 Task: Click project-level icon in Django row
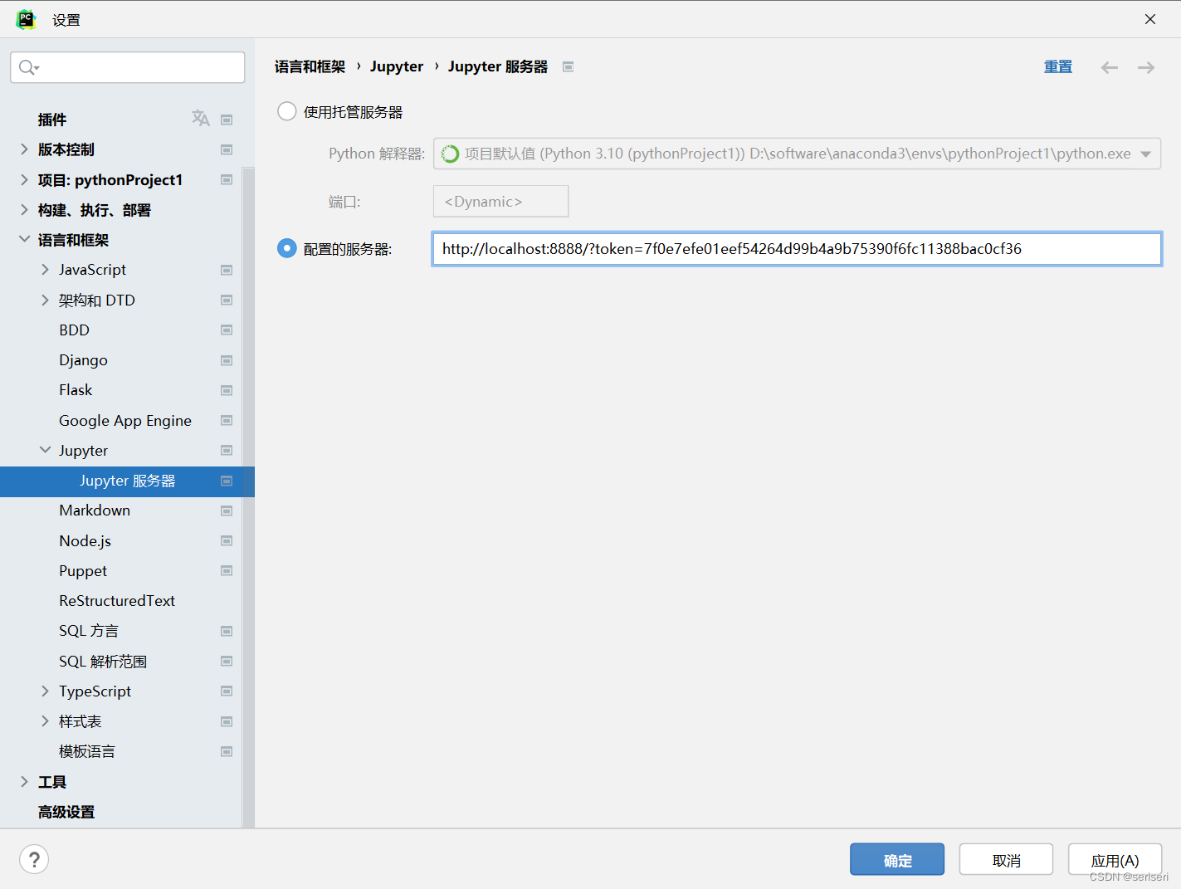[227, 360]
